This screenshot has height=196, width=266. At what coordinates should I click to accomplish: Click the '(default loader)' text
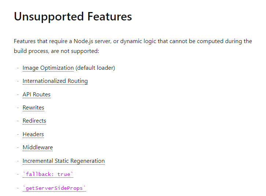95,68
